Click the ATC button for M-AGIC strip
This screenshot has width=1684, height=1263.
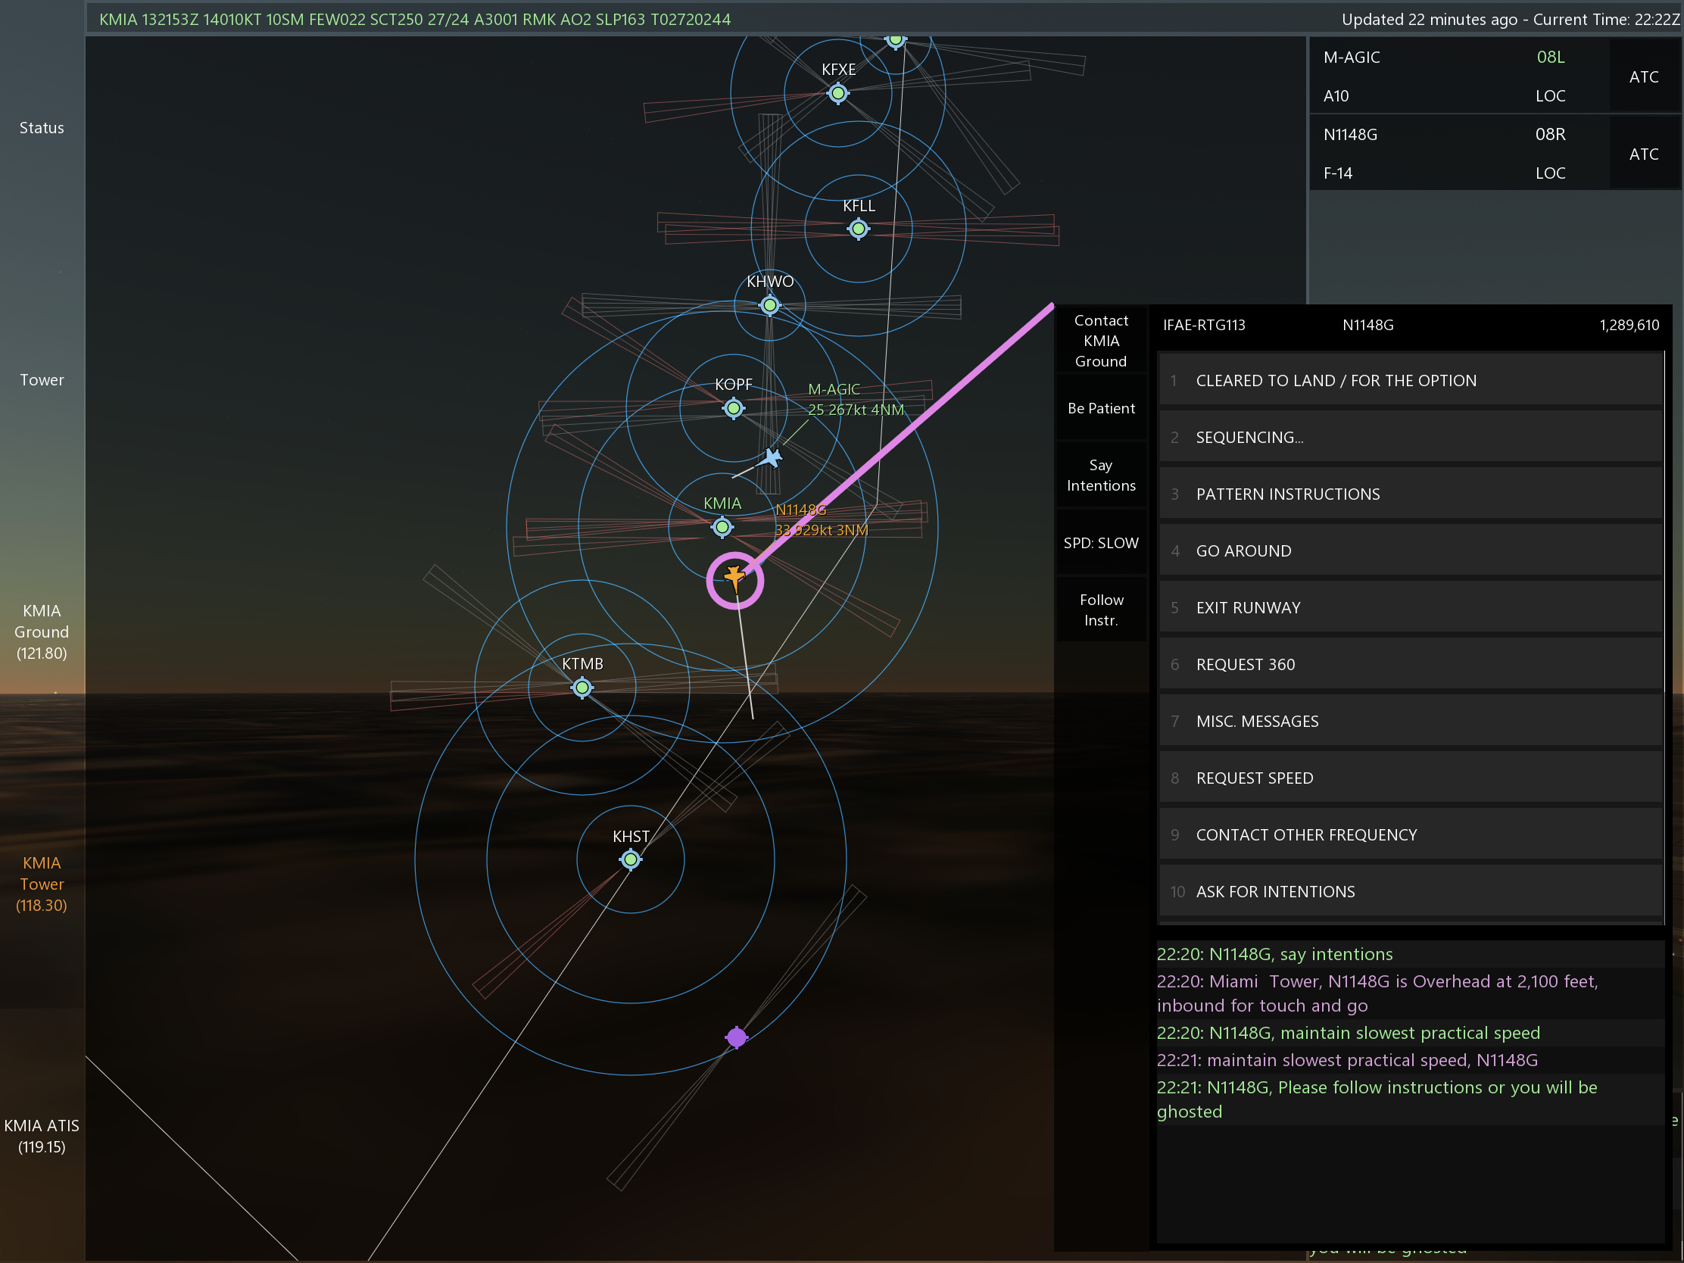1643,77
